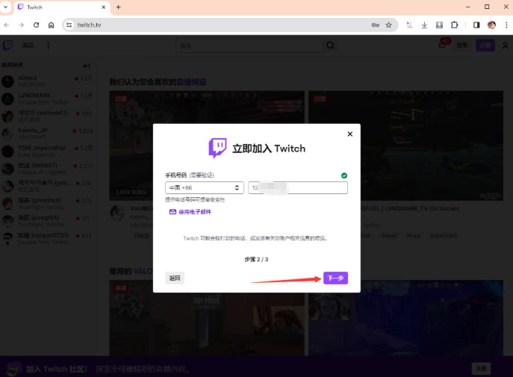This screenshot has height=377, width=513.
Task: Click the Twitch home logo in site header
Action: (8, 46)
